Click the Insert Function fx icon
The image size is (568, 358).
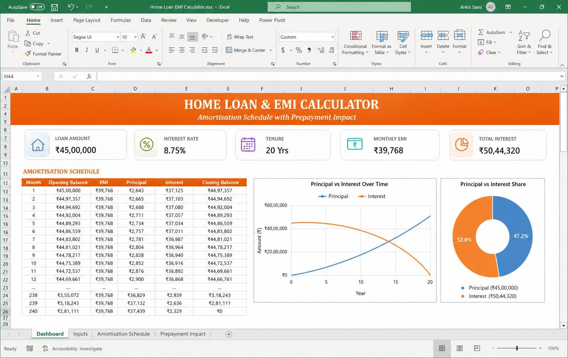(x=89, y=76)
